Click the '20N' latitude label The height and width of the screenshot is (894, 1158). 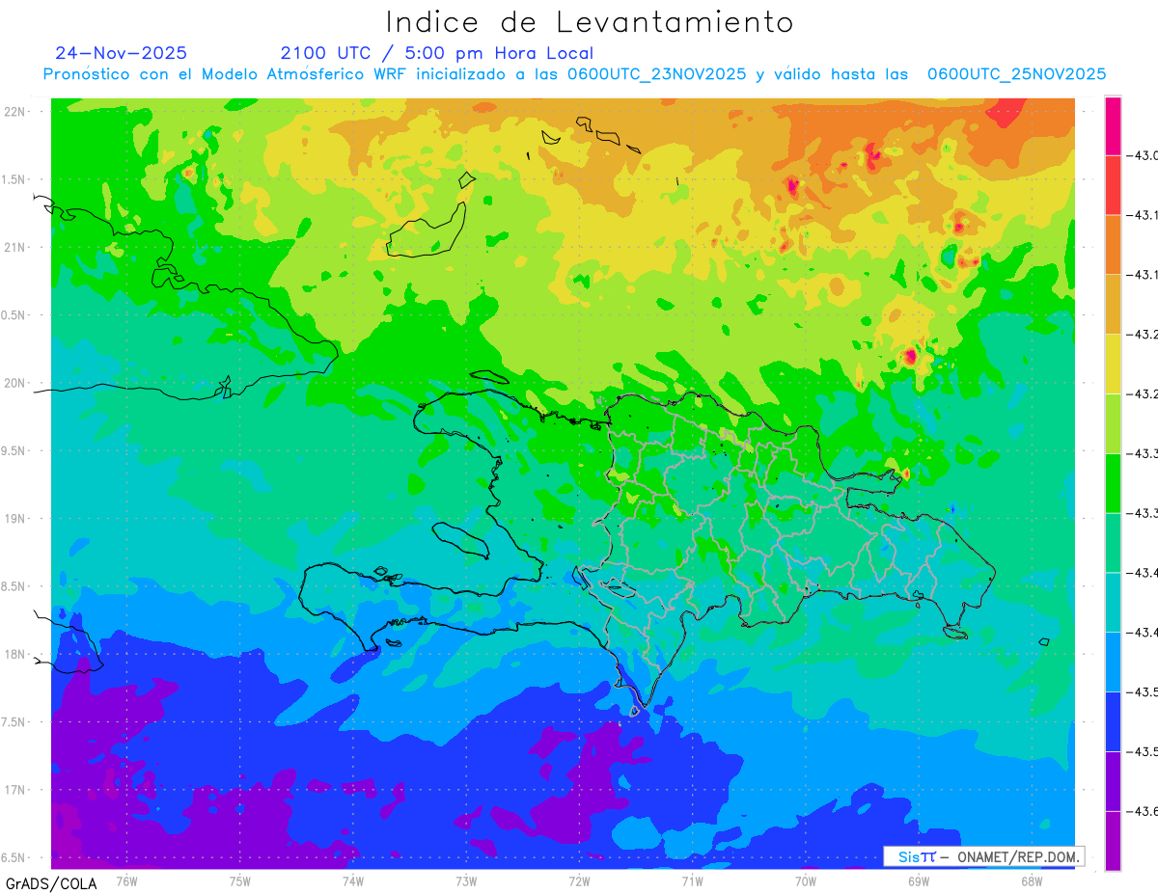click(14, 383)
